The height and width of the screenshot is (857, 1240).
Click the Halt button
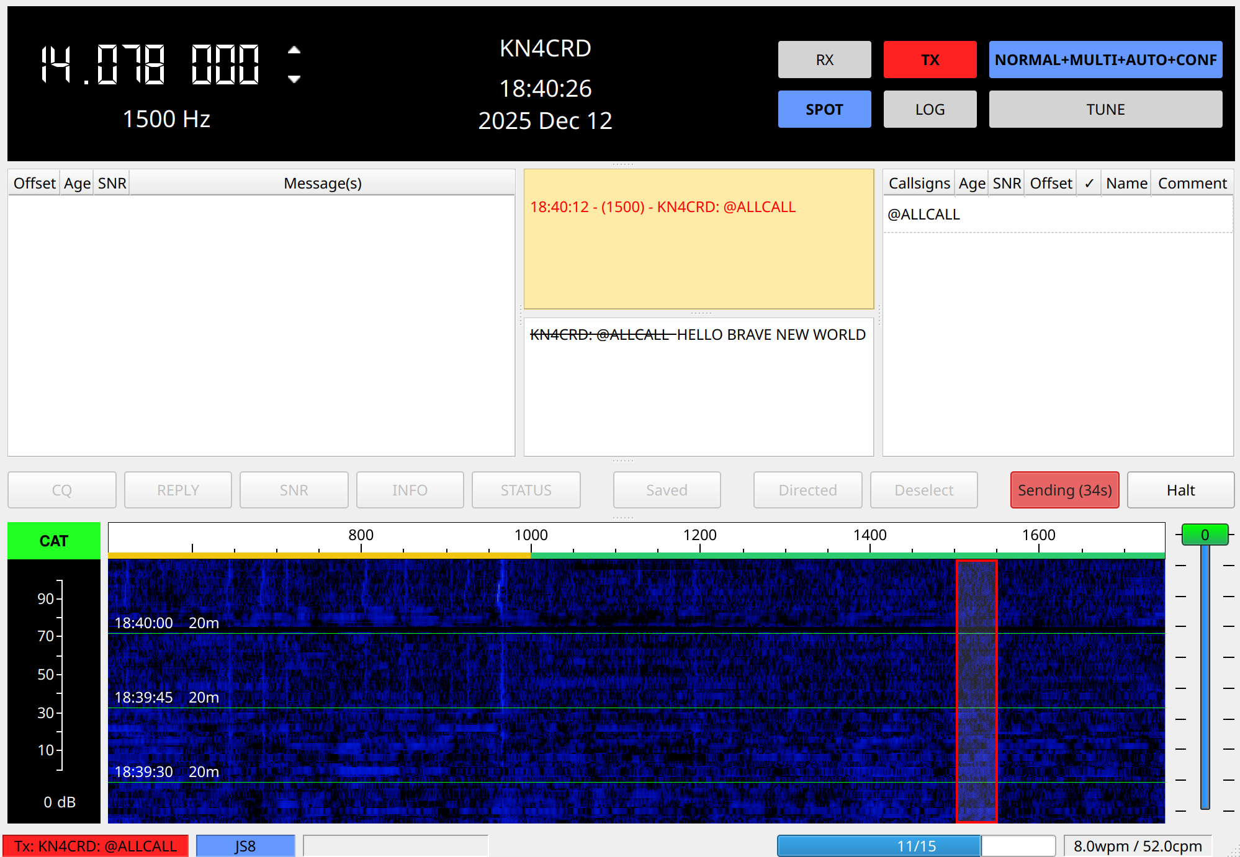coord(1180,490)
